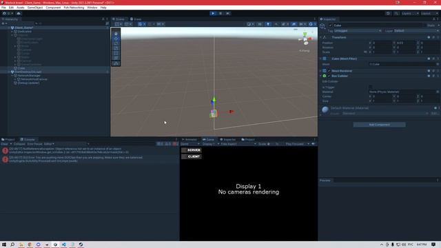The width and height of the screenshot is (441, 248).
Task: Select the Scale tool in Scene overlay
Action: (x=116, y=48)
